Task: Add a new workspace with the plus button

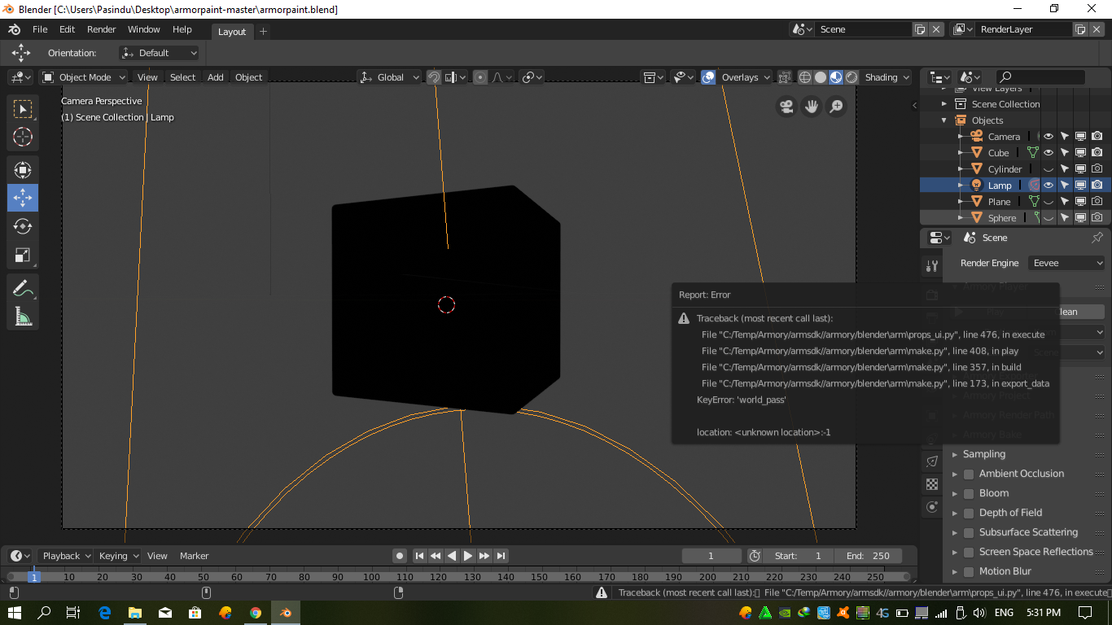Action: (x=262, y=32)
